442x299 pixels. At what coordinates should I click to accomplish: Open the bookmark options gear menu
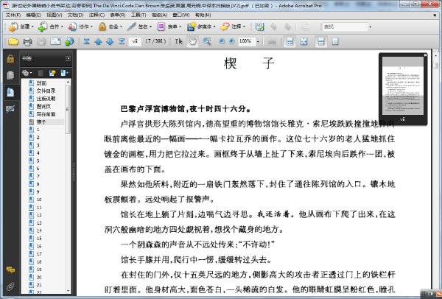(27, 73)
